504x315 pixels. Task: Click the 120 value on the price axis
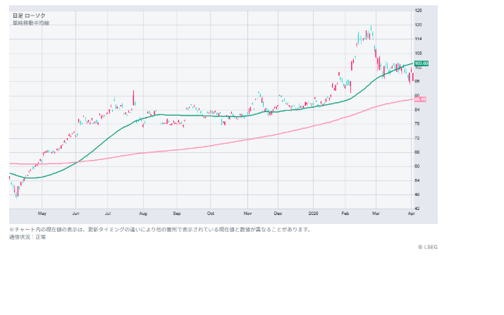point(419,25)
